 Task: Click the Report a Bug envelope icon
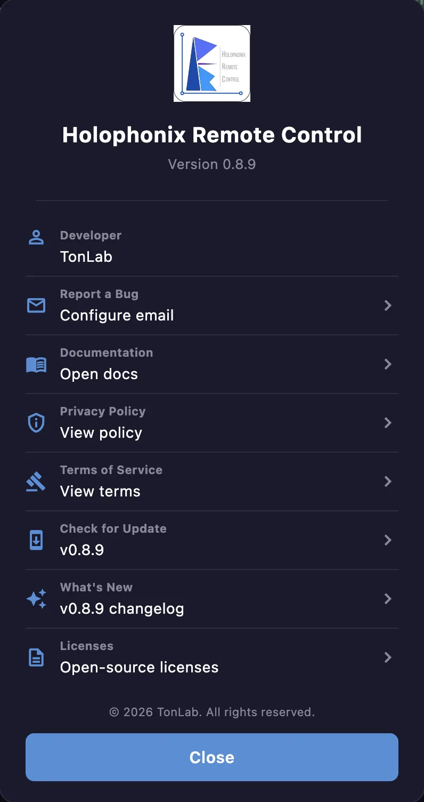click(36, 306)
